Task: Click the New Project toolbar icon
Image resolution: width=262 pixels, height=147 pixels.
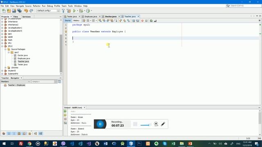Action: [9, 11]
